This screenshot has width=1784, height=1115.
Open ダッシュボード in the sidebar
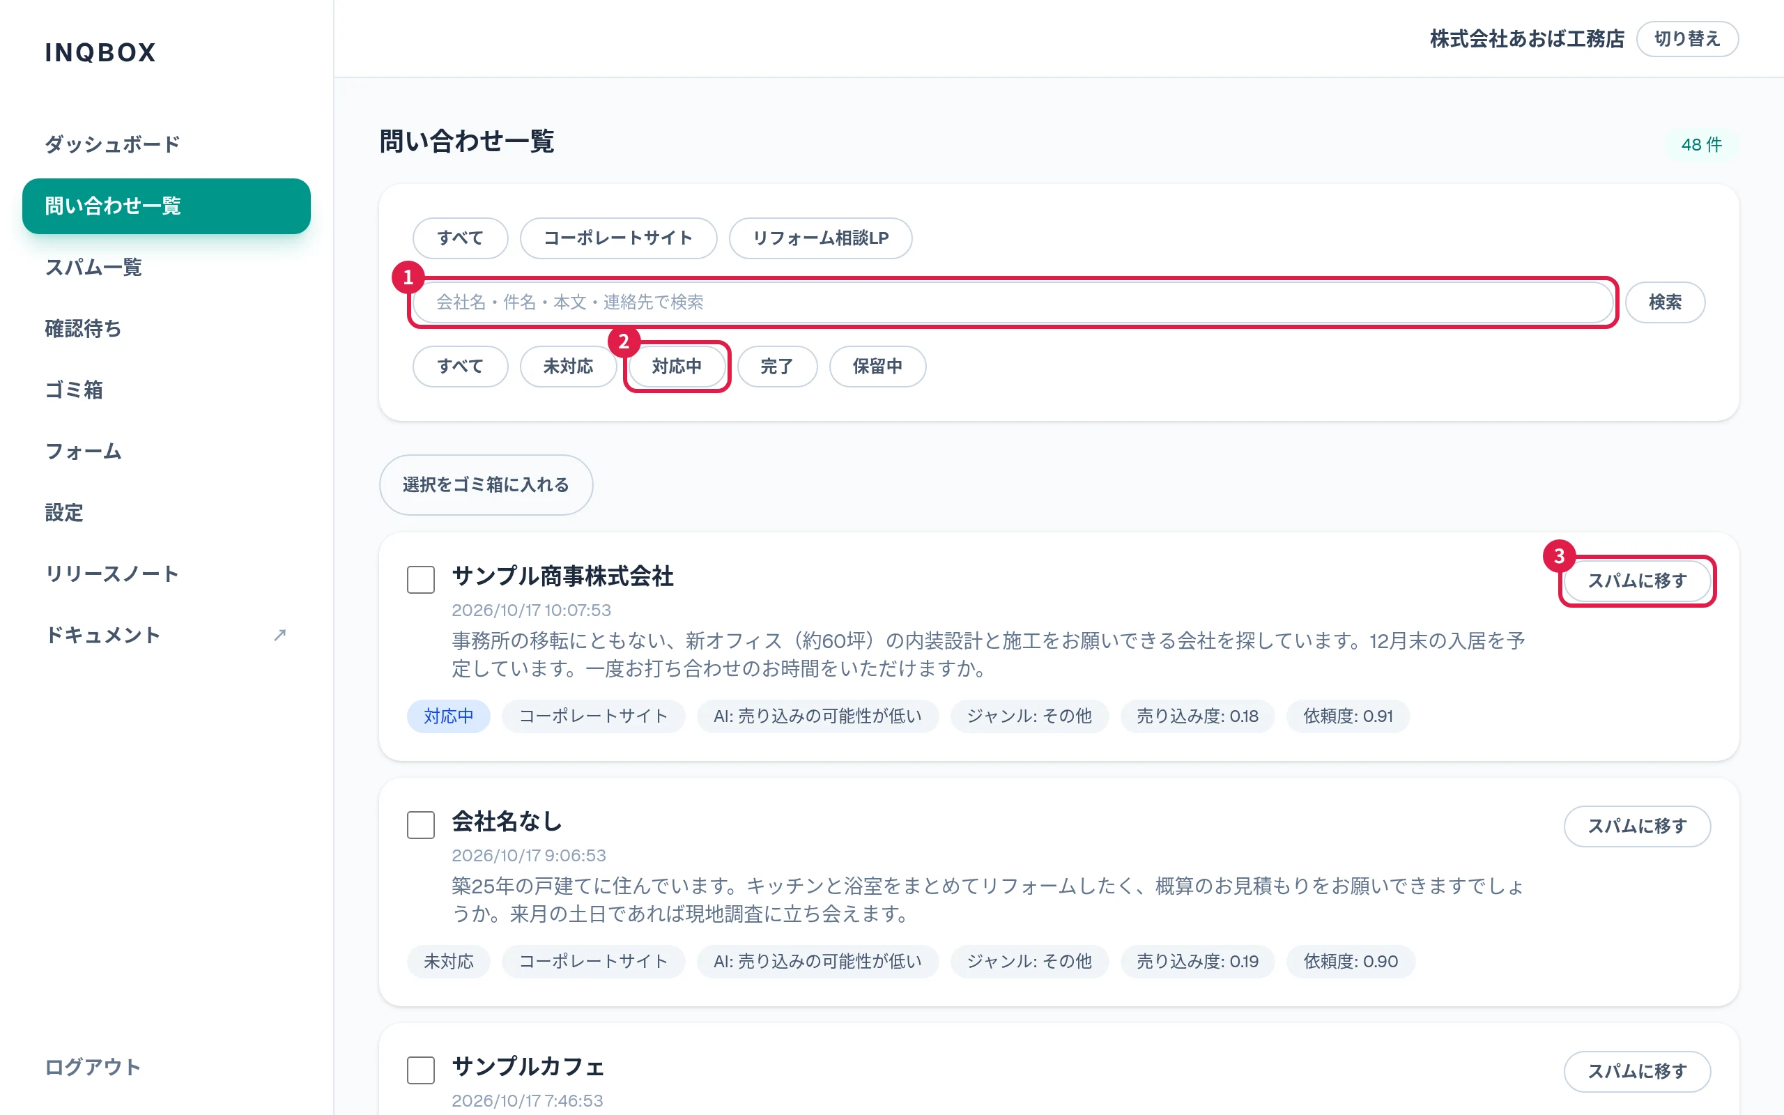(167, 144)
